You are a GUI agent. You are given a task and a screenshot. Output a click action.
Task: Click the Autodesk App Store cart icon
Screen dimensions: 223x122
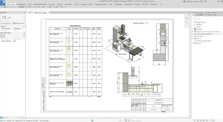pos(201,1)
